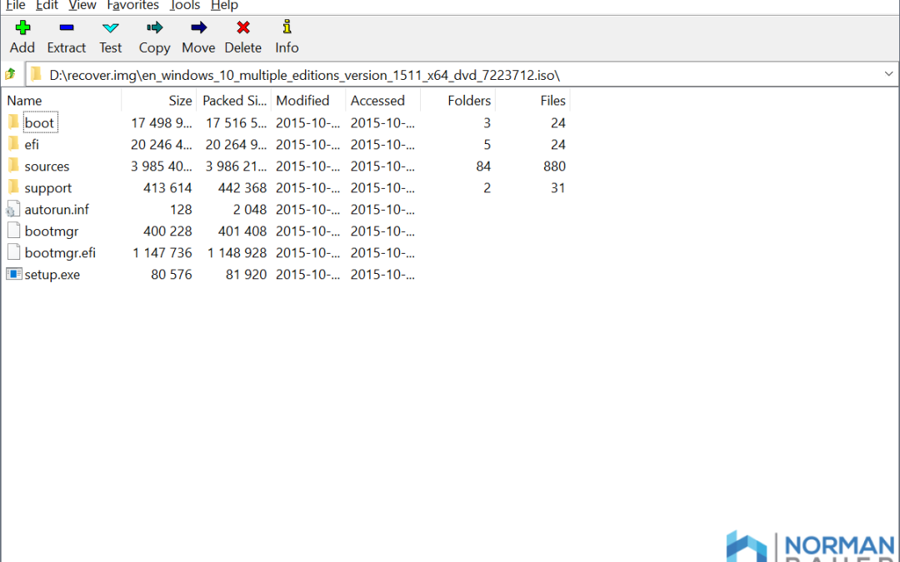Click the setup.exe application icon
The image size is (900, 562).
coord(14,274)
